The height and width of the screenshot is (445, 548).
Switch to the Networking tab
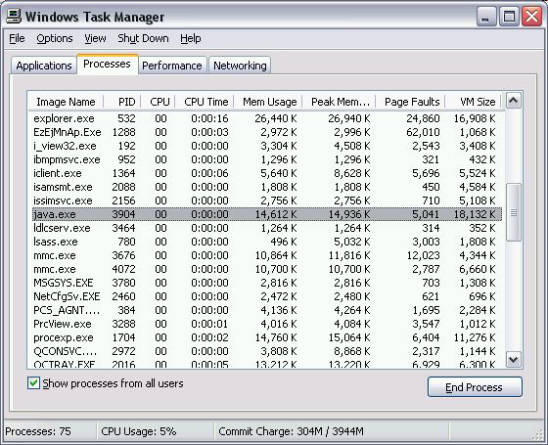pyautogui.click(x=240, y=66)
